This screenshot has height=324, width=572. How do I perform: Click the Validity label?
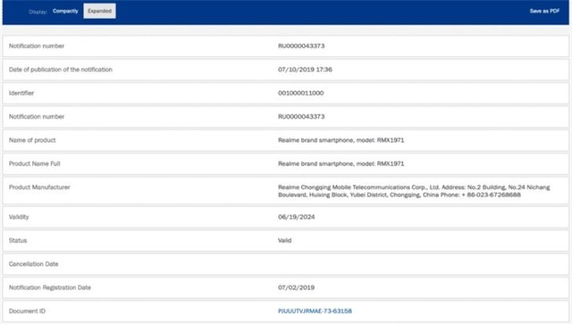click(x=19, y=217)
